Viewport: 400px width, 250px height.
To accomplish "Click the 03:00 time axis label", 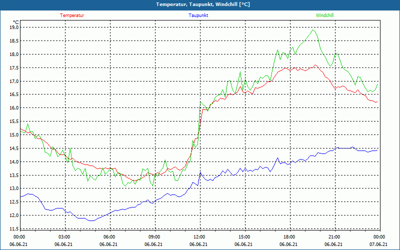I will click(x=65, y=237).
